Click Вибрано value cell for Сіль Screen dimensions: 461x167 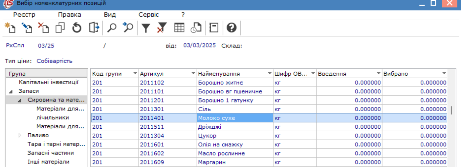pyautogui.click(x=415, y=109)
